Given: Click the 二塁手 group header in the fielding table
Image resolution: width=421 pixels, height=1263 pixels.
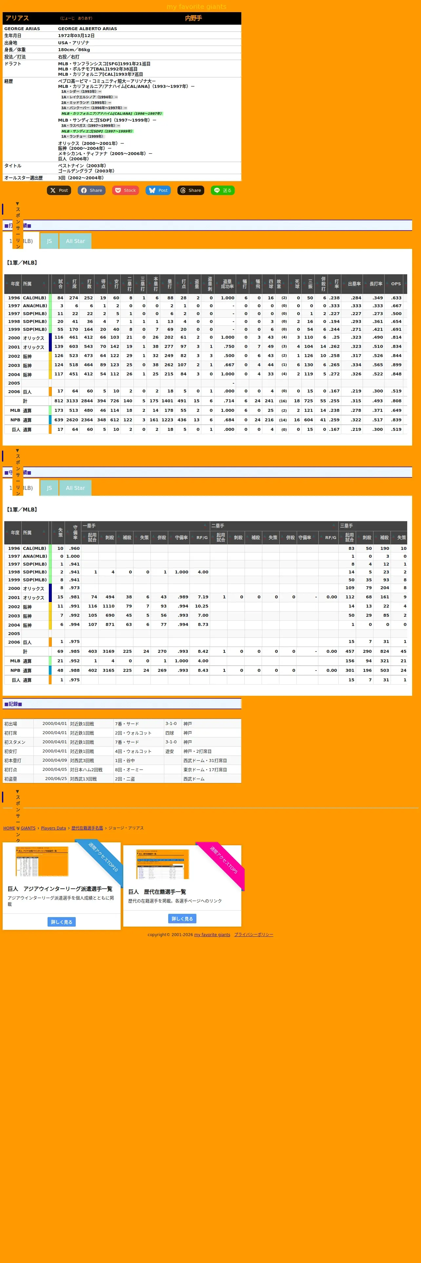Looking at the screenshot, I should 274,526.
